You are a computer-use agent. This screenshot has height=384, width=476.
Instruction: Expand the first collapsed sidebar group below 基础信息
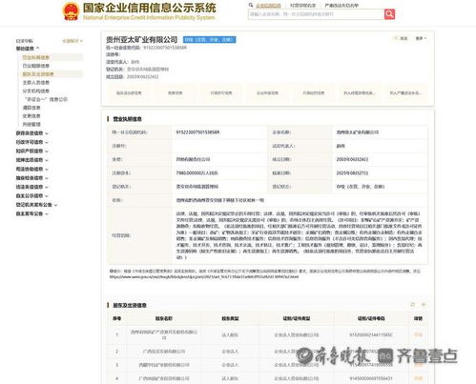click(32, 133)
